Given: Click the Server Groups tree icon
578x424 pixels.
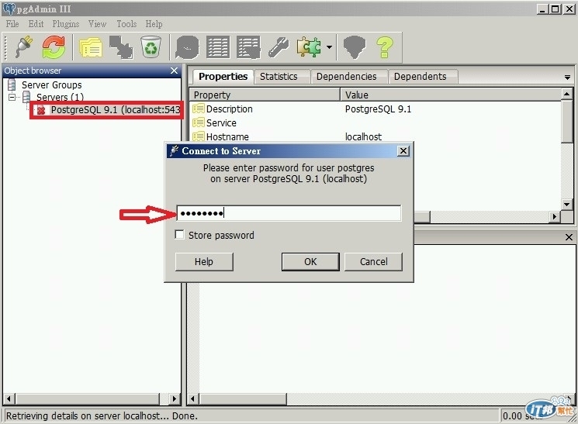Looking at the screenshot, I should (x=12, y=84).
